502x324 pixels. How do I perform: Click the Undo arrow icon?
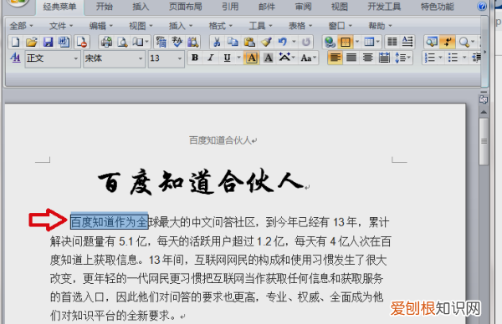(x=283, y=42)
